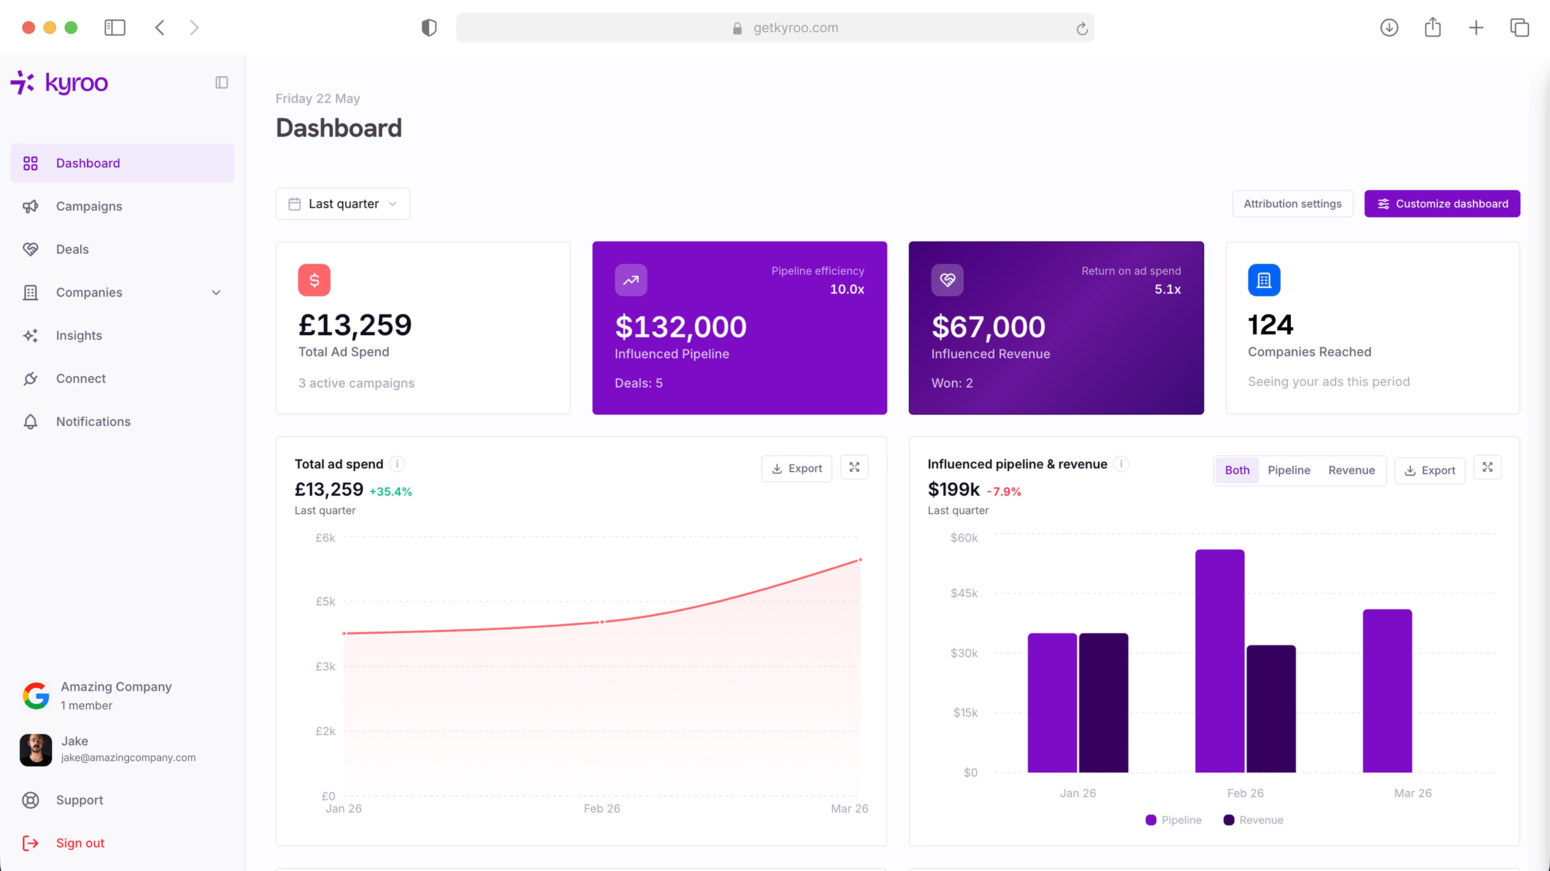Click the trending arrow Influenced Pipeline icon
The height and width of the screenshot is (871, 1550).
(631, 280)
